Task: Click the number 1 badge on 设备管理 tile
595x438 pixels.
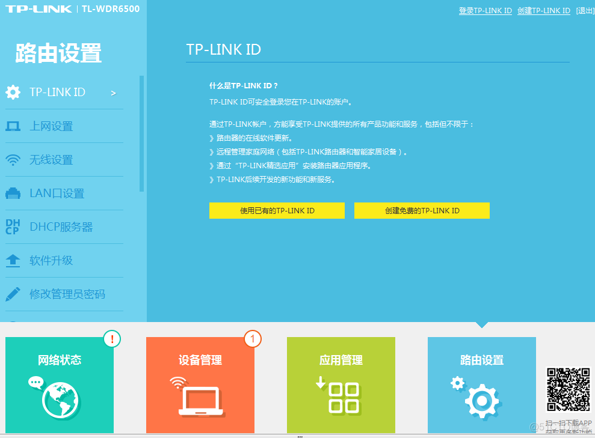Action: (253, 339)
